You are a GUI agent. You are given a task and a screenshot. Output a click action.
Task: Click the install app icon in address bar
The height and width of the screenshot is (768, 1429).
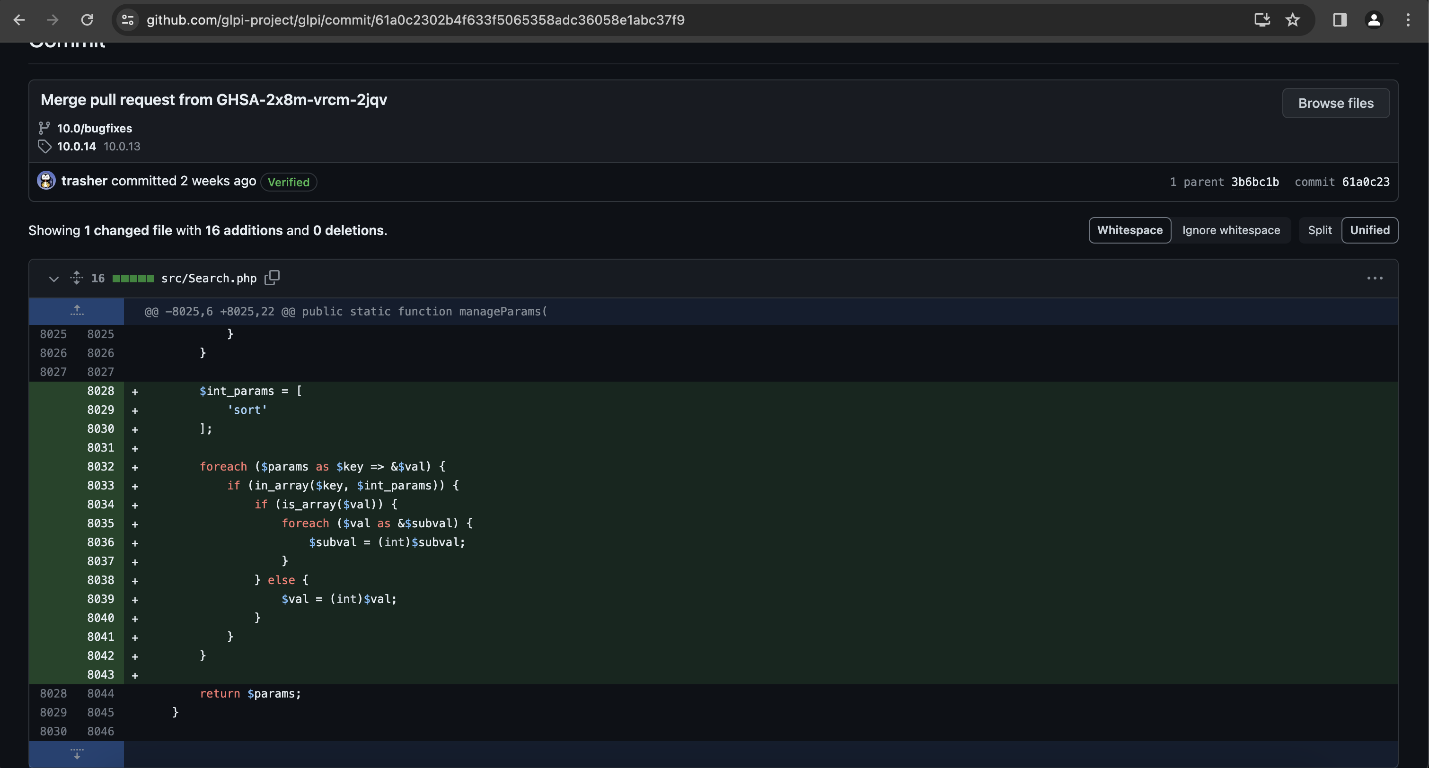click(x=1262, y=20)
